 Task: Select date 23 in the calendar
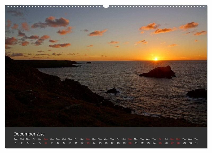[x=148, y=143]
